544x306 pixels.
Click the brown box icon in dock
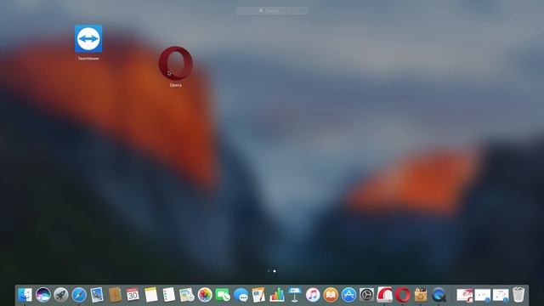(421, 295)
